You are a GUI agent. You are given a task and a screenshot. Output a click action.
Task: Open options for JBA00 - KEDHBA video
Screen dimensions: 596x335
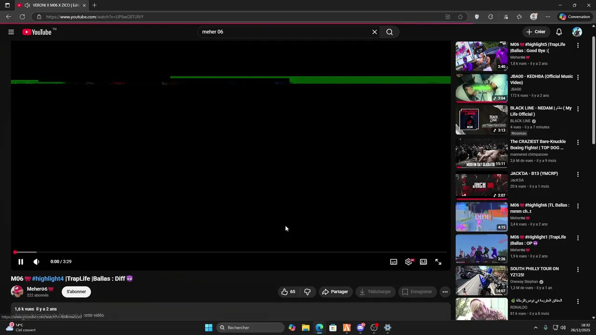pos(578,77)
